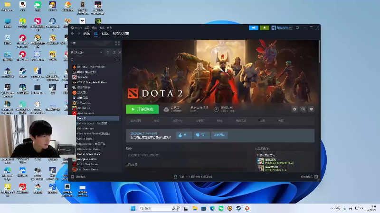This screenshot has width=380, height=213.
Task: Click the green 开始游戏 play button
Action: [142, 109]
